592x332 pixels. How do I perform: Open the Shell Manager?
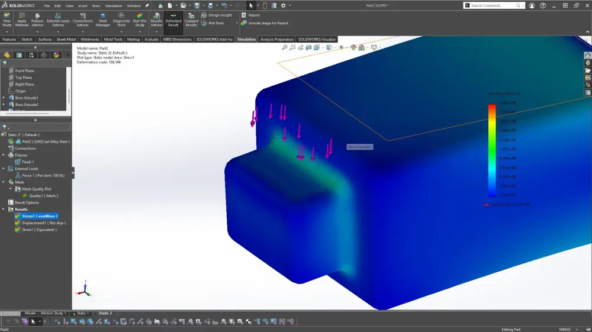[102, 20]
